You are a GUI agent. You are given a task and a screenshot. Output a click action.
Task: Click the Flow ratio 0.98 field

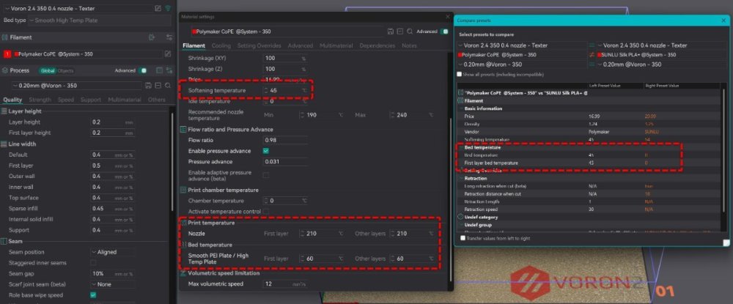(x=285, y=140)
